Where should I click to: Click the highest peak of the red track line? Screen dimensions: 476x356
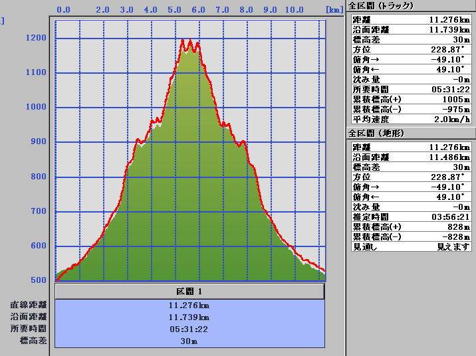point(183,41)
